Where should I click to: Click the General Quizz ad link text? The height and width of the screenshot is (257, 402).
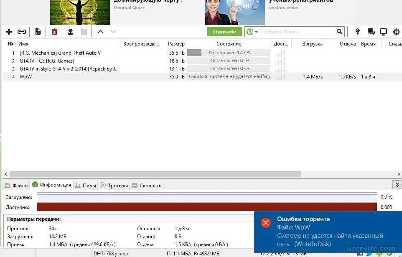pos(129,8)
